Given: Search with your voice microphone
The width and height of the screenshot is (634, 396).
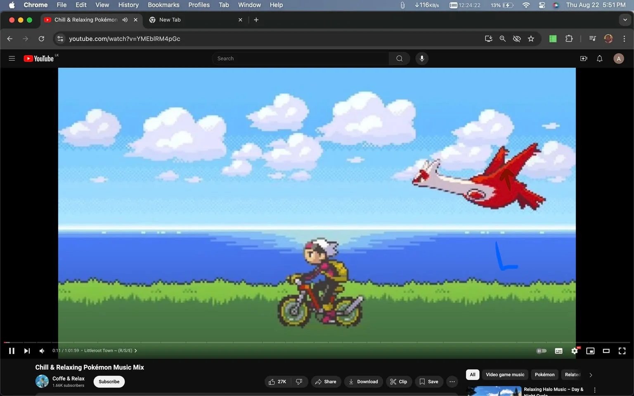Looking at the screenshot, I should click(422, 59).
